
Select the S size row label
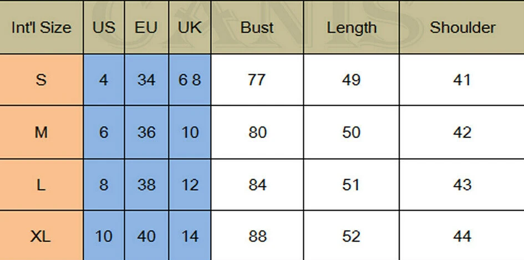(x=41, y=80)
